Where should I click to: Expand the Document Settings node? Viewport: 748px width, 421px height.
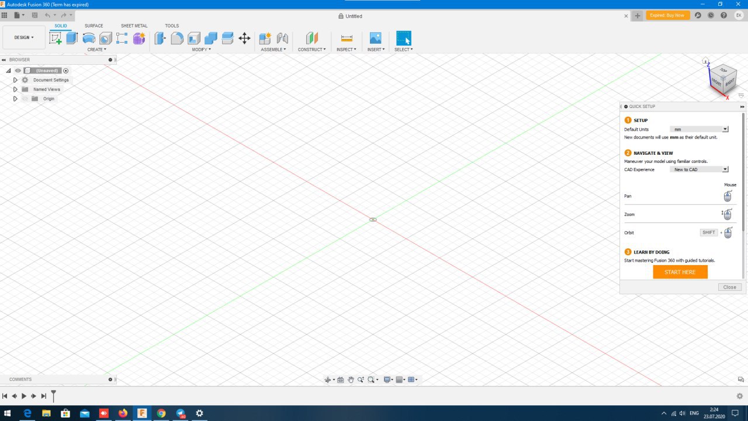pyautogui.click(x=15, y=80)
